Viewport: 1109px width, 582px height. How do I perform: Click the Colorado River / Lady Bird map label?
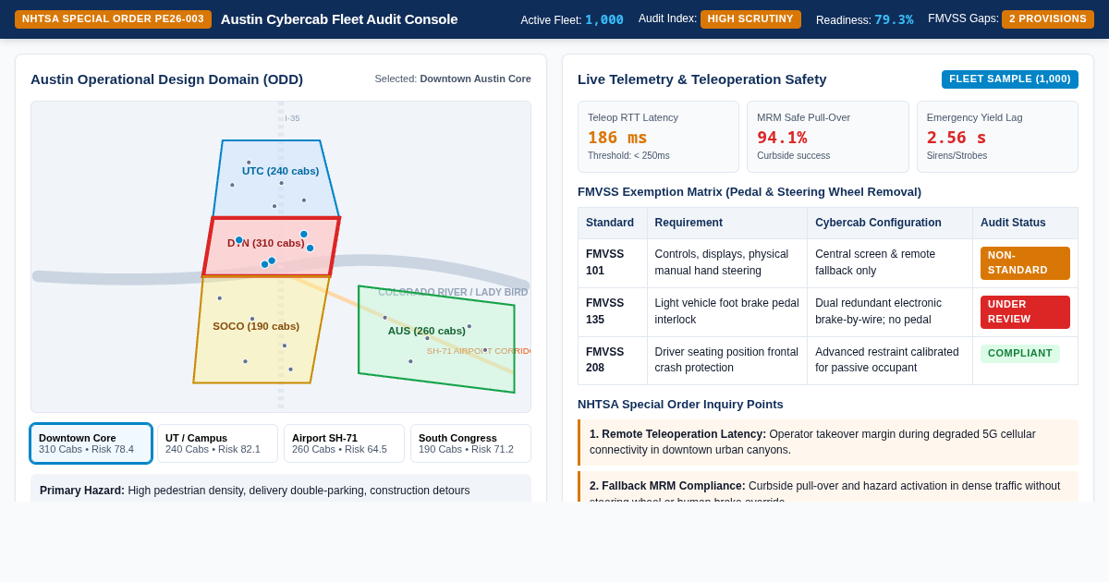[x=453, y=292]
